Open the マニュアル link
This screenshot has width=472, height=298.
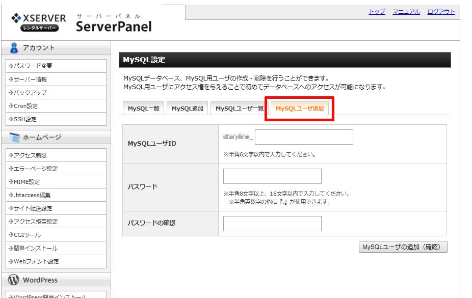click(406, 12)
